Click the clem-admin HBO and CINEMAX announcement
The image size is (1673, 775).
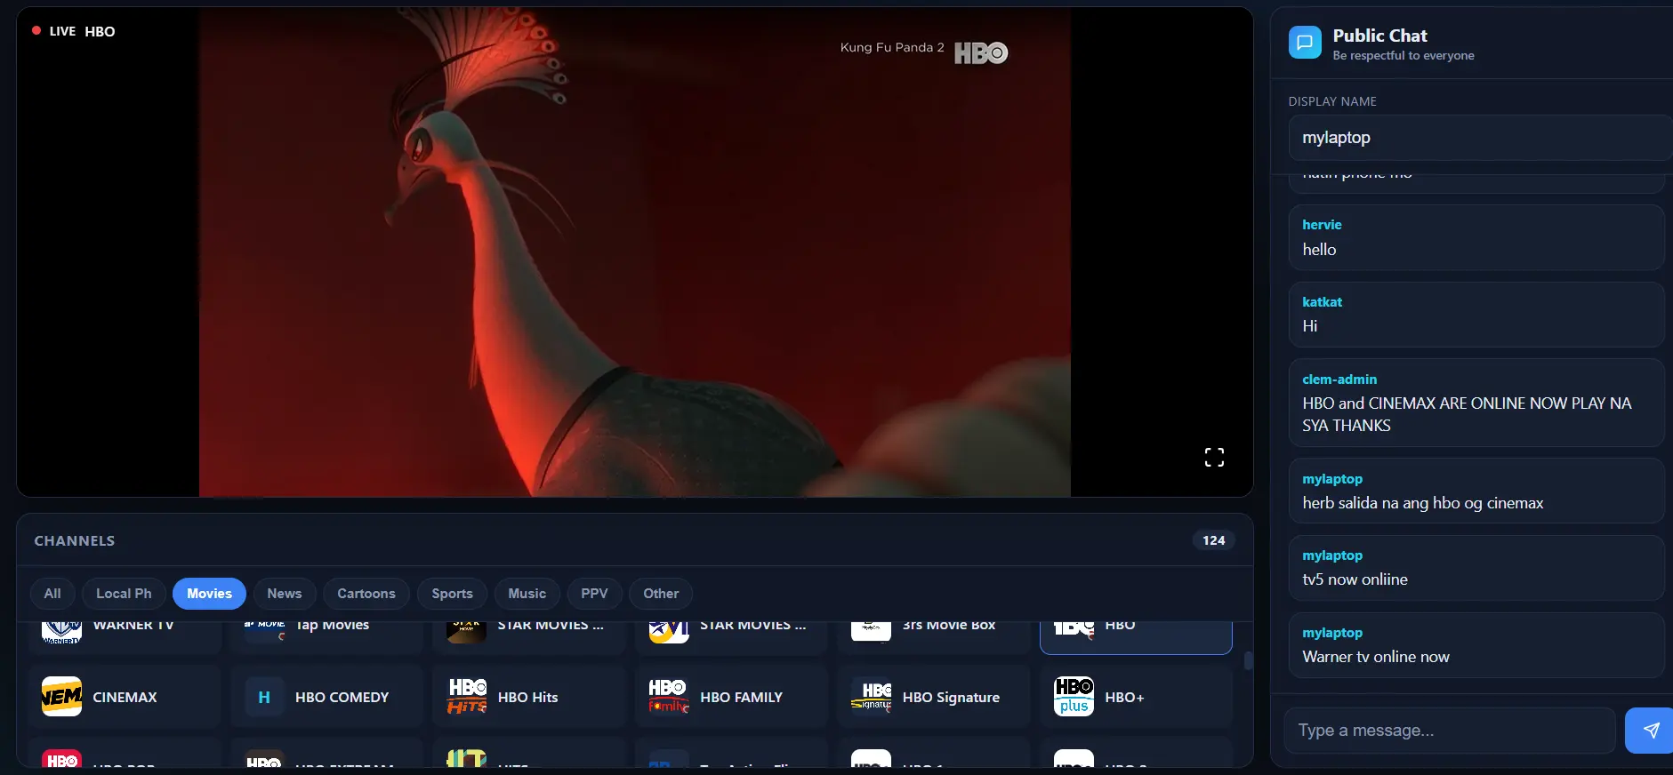(x=1476, y=403)
